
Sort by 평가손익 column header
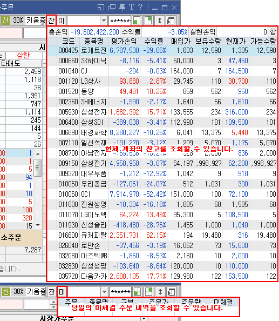(x=124, y=42)
